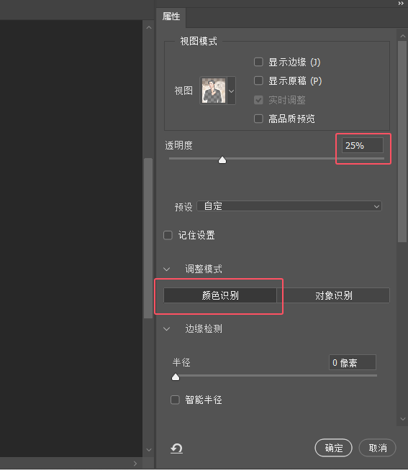Image resolution: width=408 pixels, height=470 pixels.
Task: Toggle 高品质预览 checkbox
Action: pos(258,119)
